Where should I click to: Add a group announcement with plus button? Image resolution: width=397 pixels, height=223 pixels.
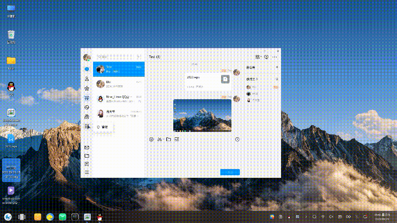tap(277, 67)
